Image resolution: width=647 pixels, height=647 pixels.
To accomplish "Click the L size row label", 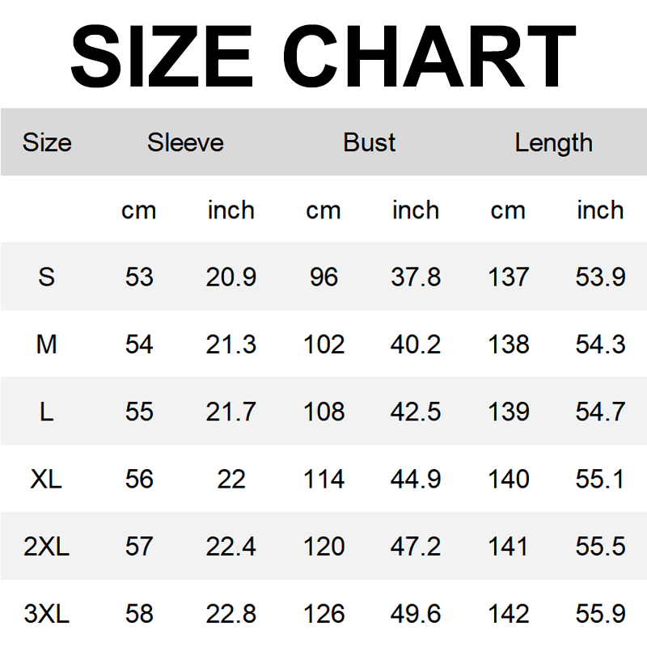I will pyautogui.click(x=47, y=412).
